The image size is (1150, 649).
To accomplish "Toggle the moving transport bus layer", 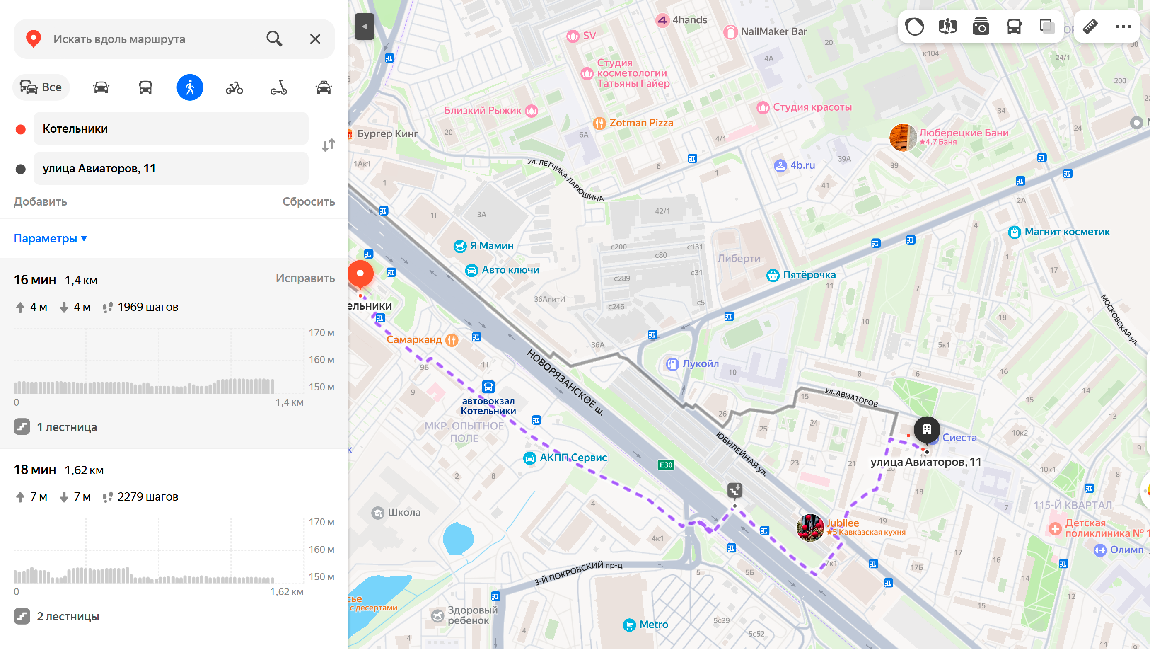I will (1014, 27).
